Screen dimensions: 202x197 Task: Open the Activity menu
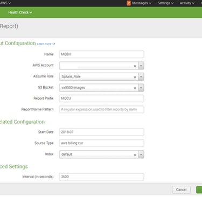(x=187, y=3)
